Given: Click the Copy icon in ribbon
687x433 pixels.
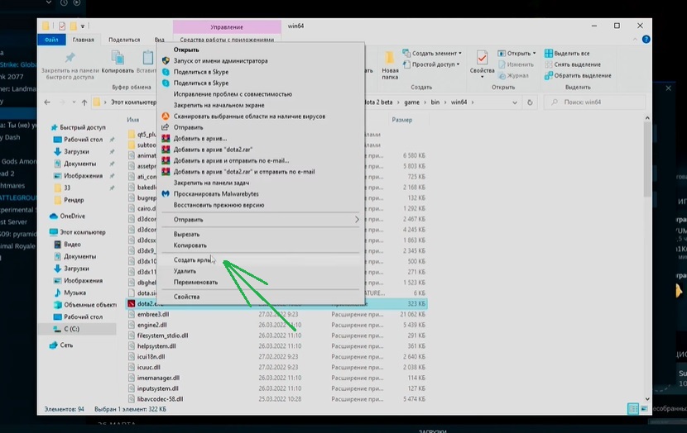Looking at the screenshot, I should coord(118,59).
